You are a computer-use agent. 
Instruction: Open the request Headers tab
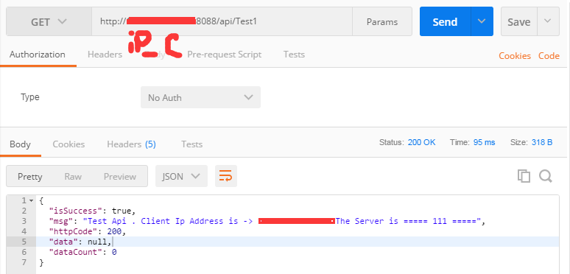(105, 55)
